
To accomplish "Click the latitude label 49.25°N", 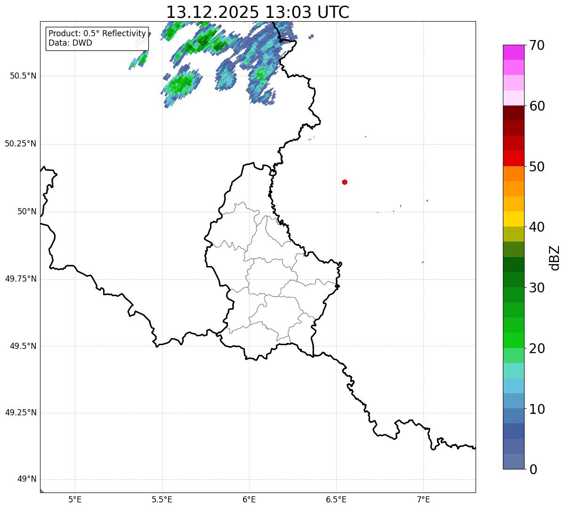I will pos(20,413).
